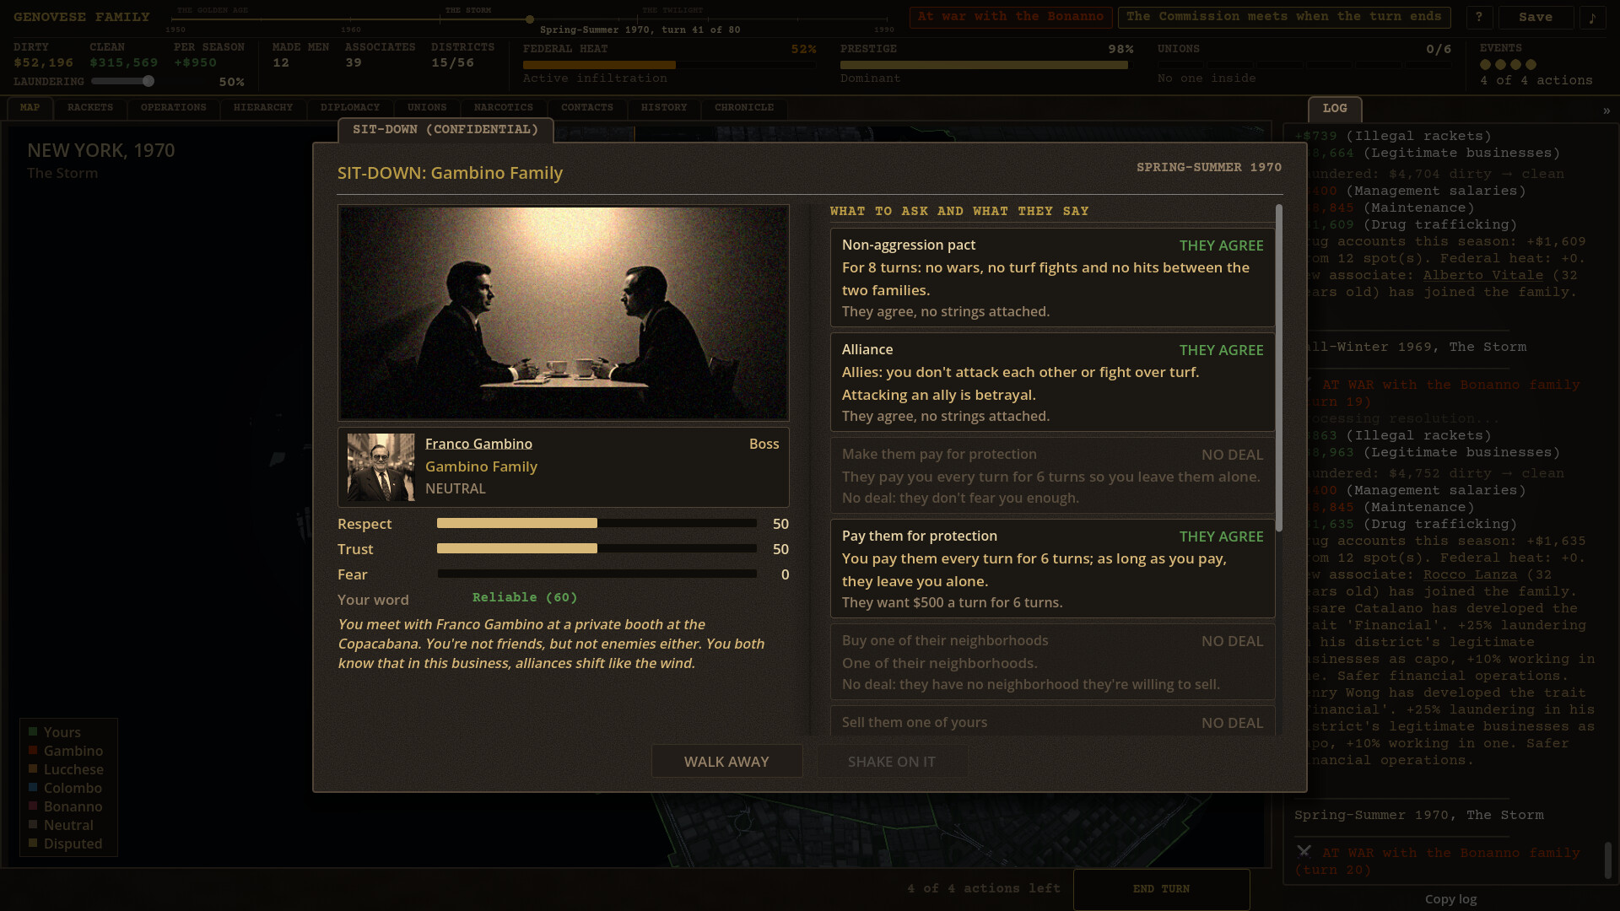Click the Gambino red legend swatch
Viewport: 1620px width, 911px height.
click(33, 751)
